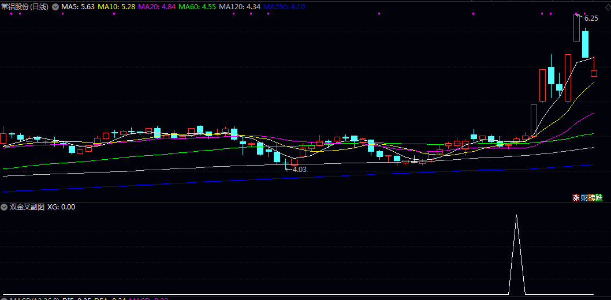This screenshot has width=611, height=300.
Task: Click the magenta MA20: 4.84 label
Action: [157, 6]
